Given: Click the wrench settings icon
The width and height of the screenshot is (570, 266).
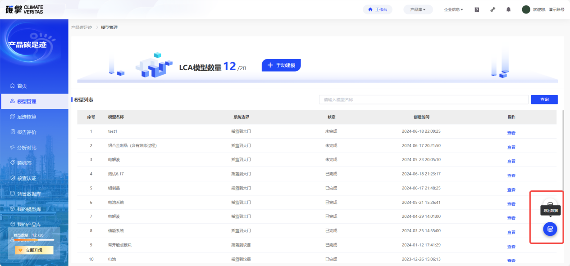Looking at the screenshot, I should tap(492, 9).
